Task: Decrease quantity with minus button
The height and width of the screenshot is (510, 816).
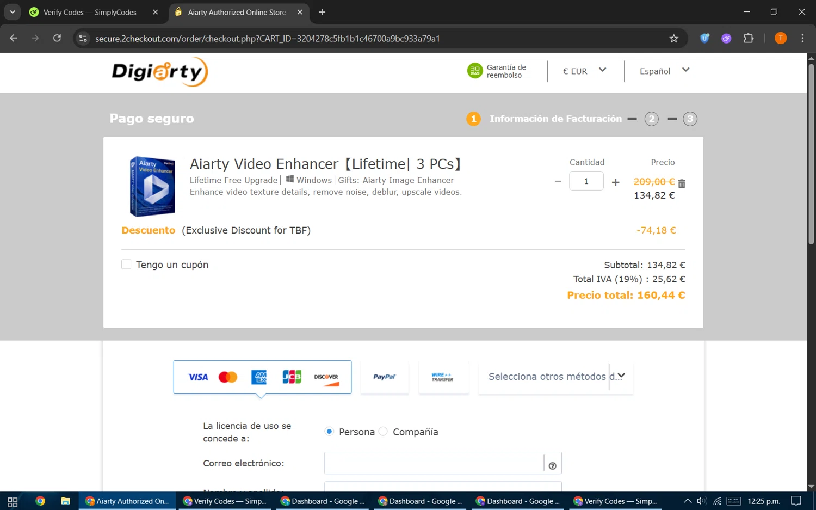Action: pos(558,182)
